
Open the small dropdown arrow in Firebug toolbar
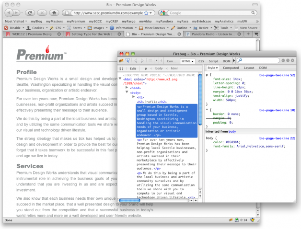(157, 61)
